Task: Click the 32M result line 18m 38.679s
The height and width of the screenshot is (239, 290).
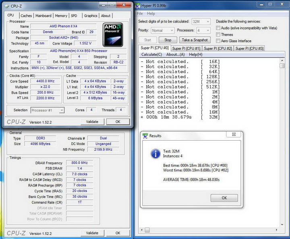Action: point(180,117)
